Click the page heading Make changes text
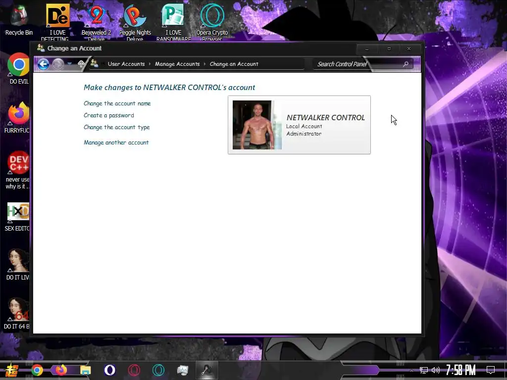This screenshot has height=380, width=507. [x=169, y=88]
